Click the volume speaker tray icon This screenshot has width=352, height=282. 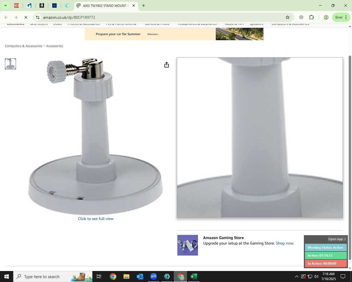pos(316,276)
